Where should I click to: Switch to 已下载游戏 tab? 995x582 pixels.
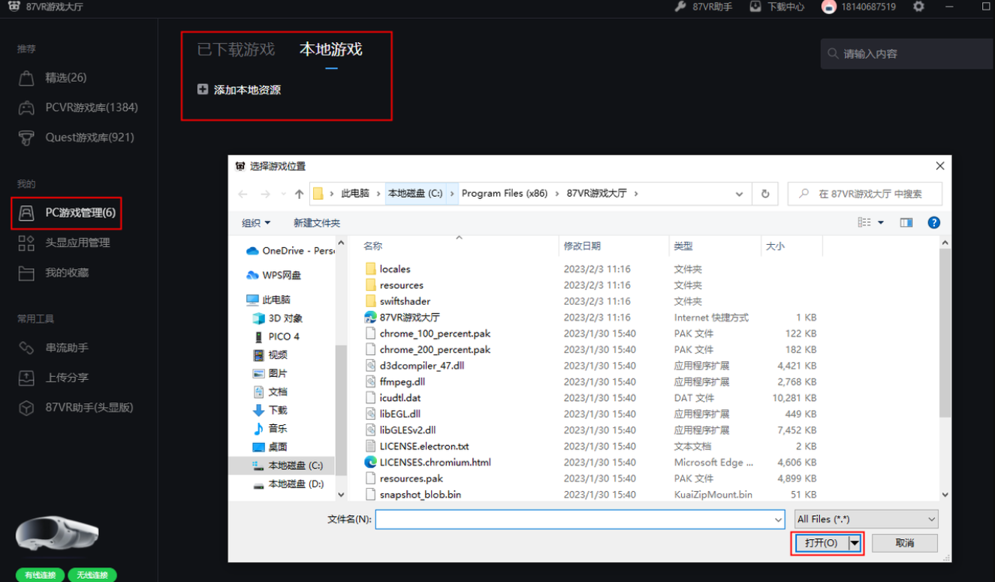tap(236, 50)
